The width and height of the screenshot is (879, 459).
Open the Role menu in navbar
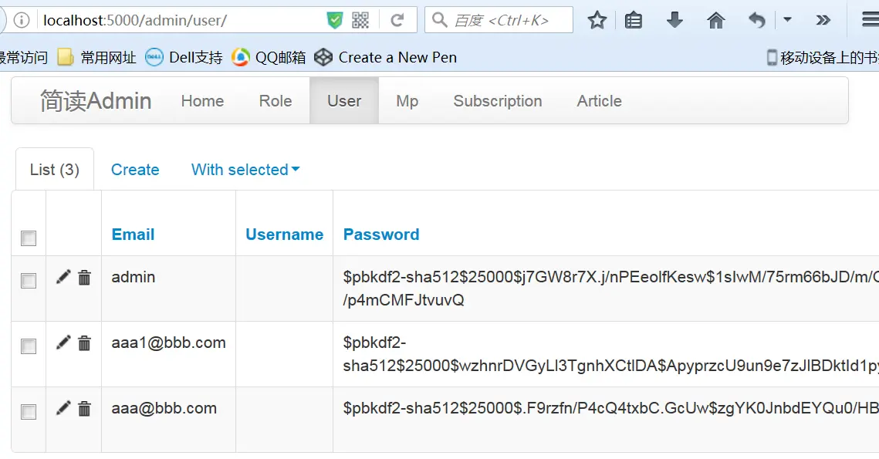[x=276, y=101]
